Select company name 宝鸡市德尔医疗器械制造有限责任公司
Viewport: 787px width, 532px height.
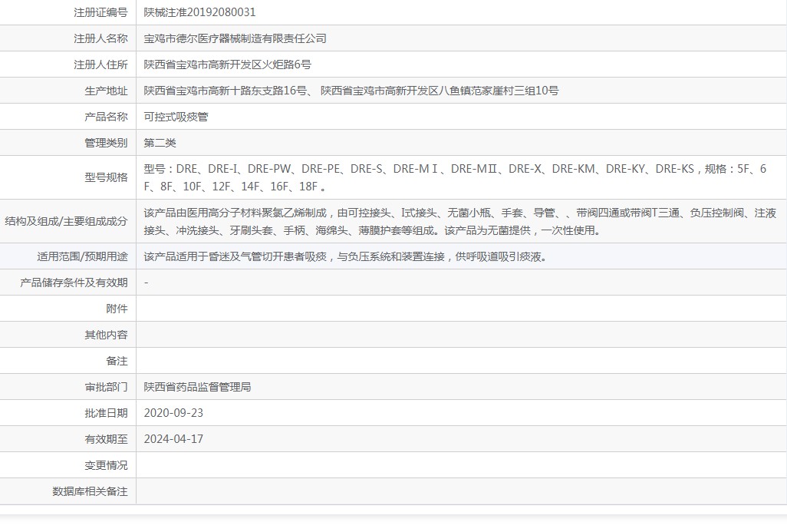coord(235,38)
